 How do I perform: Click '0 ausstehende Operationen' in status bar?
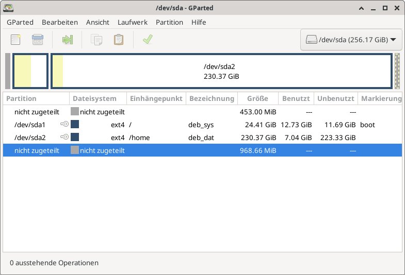point(54,263)
